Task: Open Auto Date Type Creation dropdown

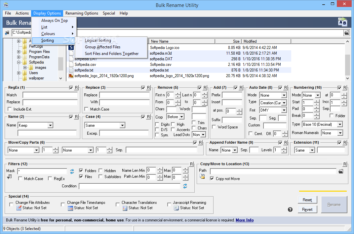Action: (x=284, y=103)
